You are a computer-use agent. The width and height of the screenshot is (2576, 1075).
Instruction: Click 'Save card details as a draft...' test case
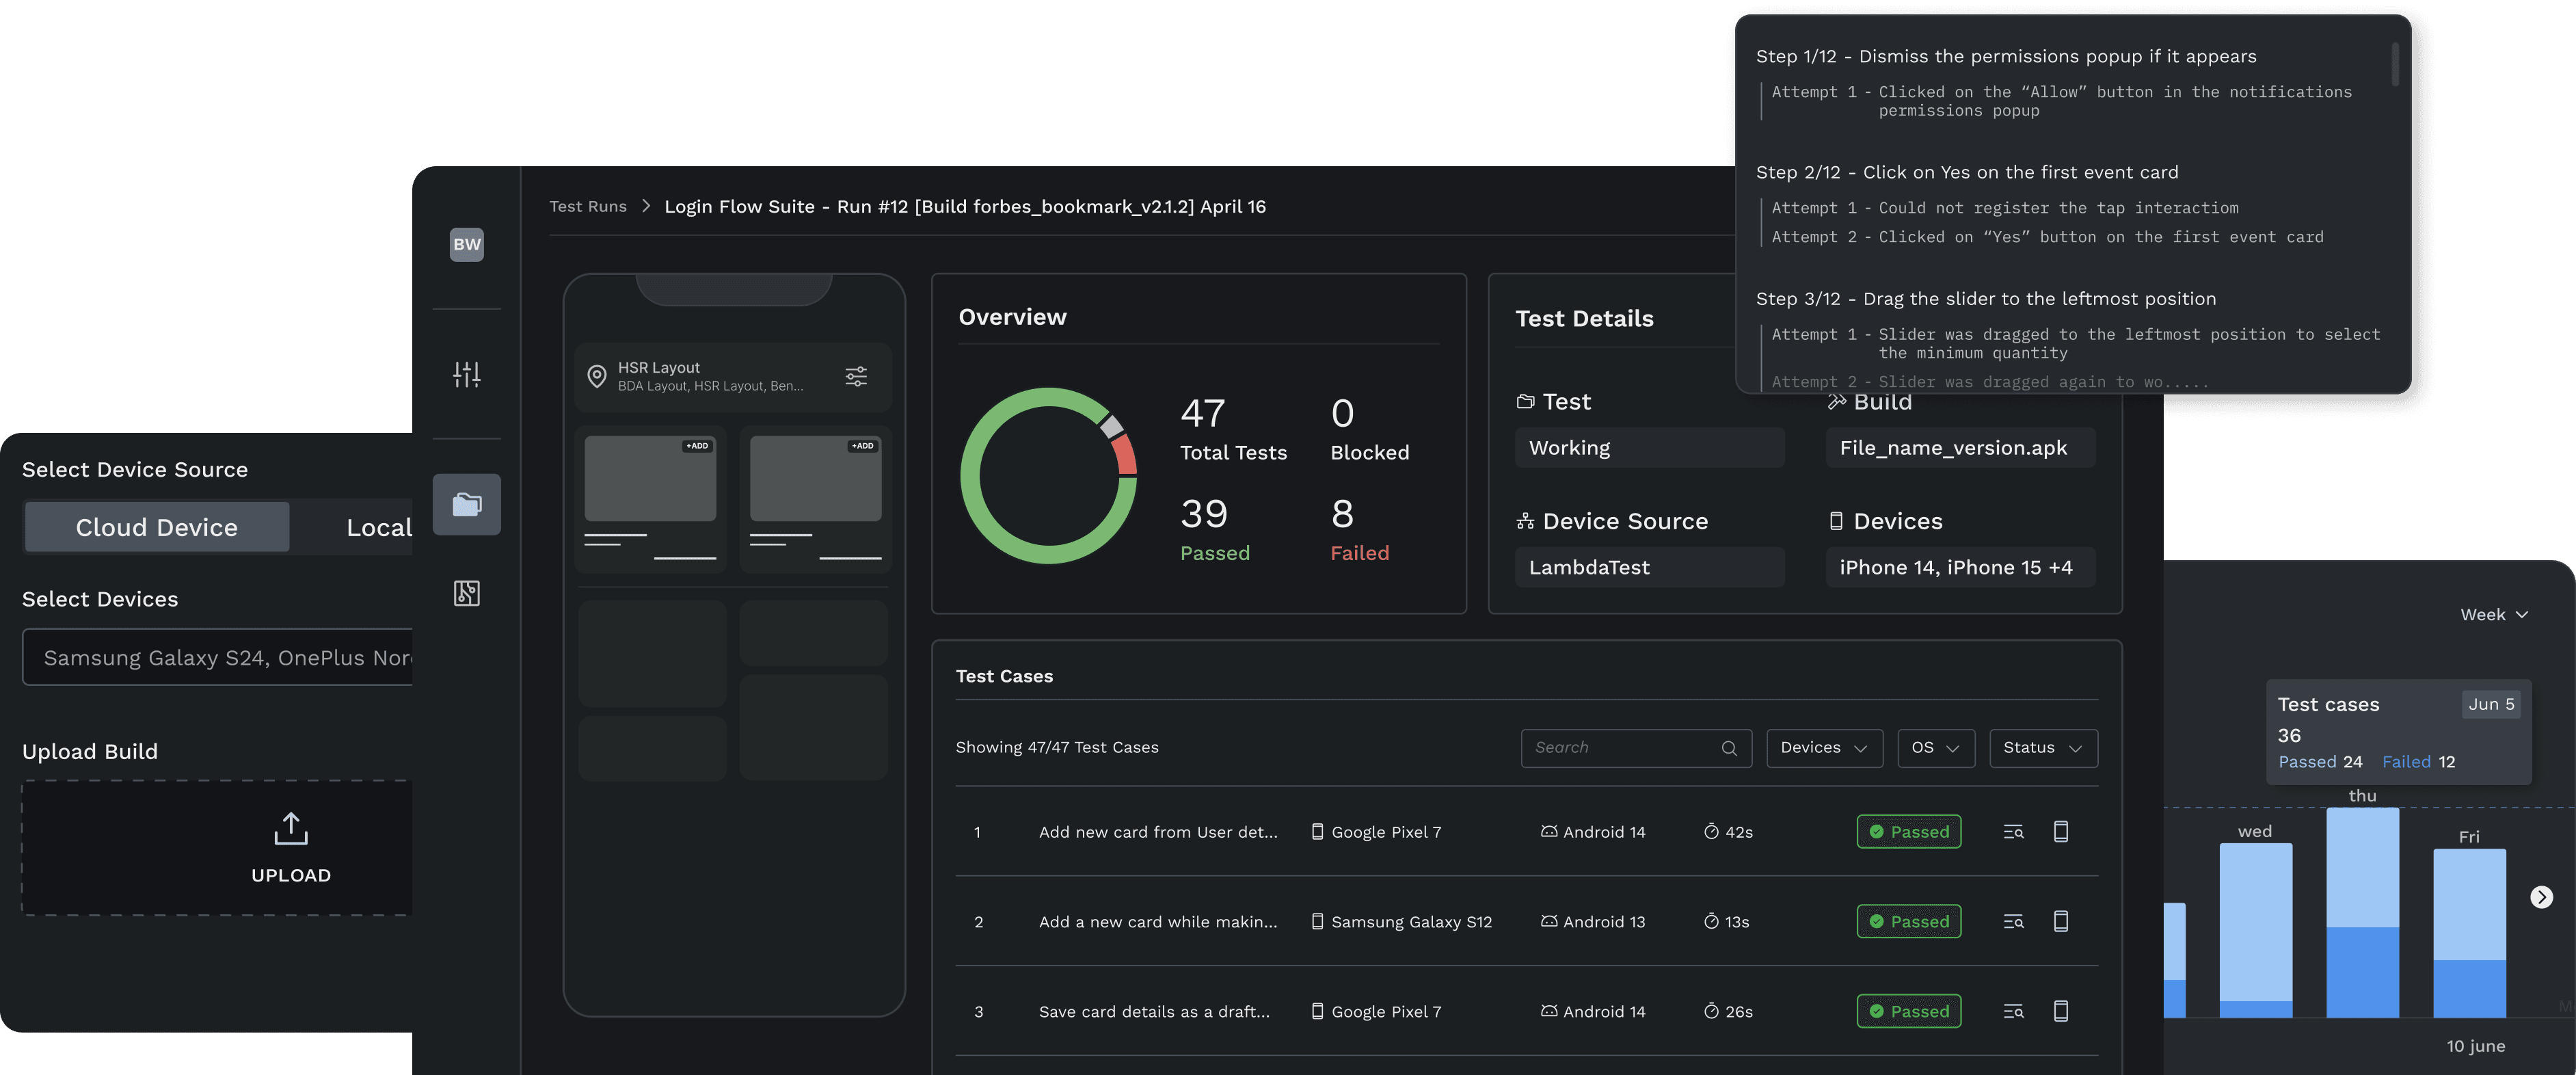tap(1154, 1012)
